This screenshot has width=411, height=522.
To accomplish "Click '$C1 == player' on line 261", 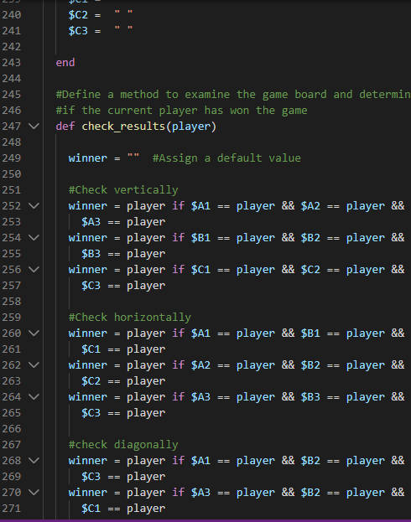I will pyautogui.click(x=123, y=349).
